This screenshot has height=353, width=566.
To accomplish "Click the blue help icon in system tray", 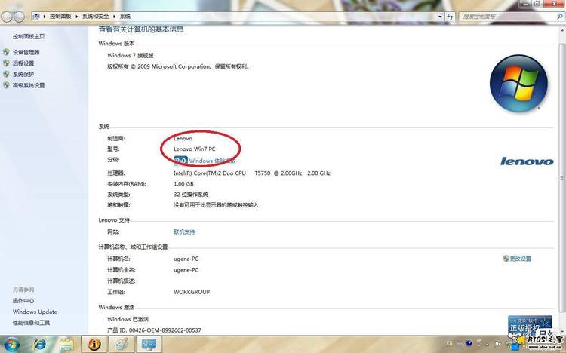I will pos(469,343).
